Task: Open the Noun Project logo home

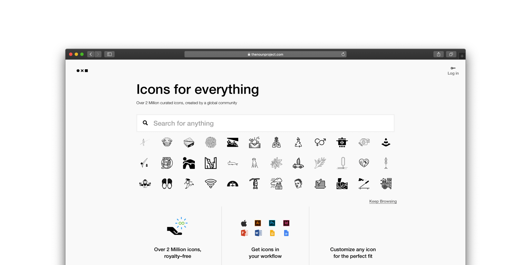Action: [82, 71]
